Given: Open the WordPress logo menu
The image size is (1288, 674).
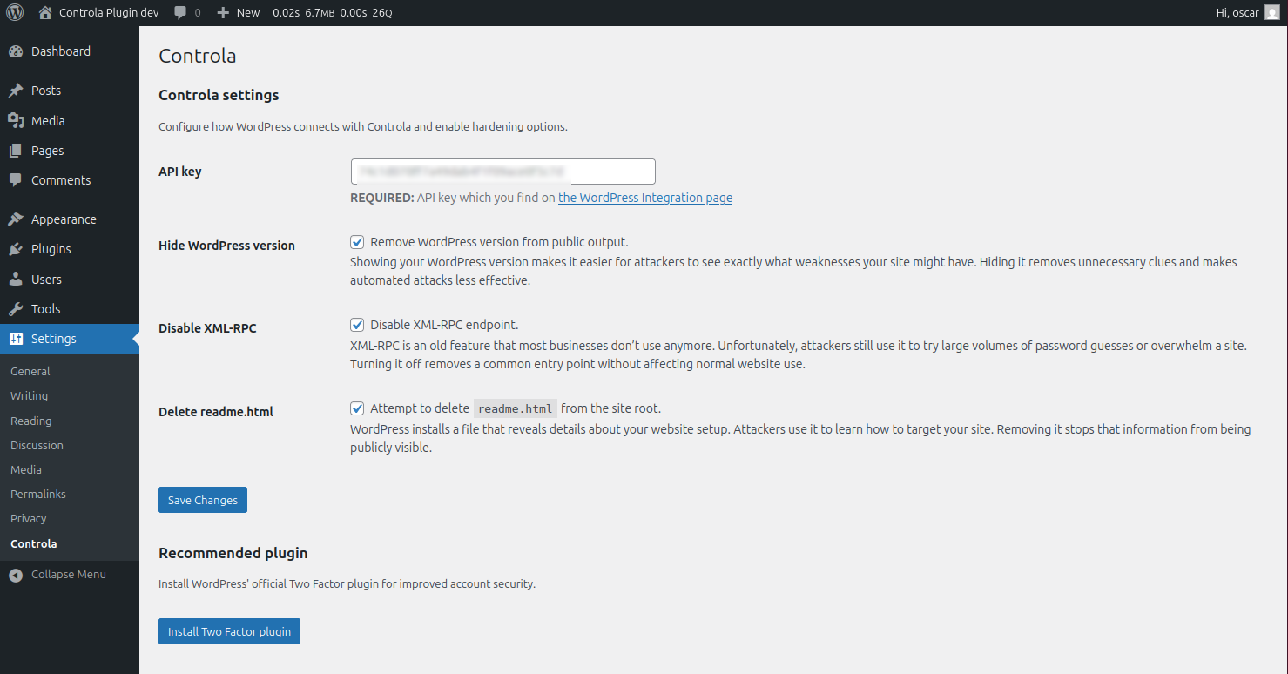Looking at the screenshot, I should pyautogui.click(x=15, y=12).
